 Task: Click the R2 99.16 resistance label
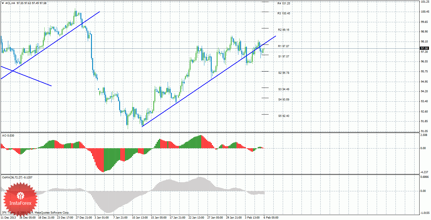click(284, 30)
